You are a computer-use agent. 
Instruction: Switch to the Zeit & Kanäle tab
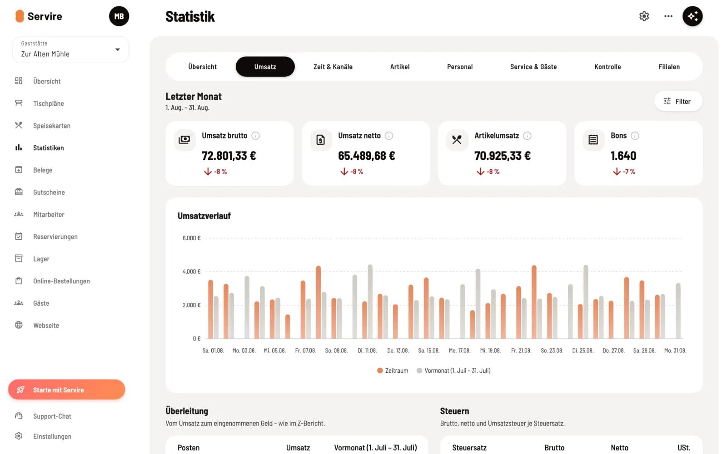(333, 67)
